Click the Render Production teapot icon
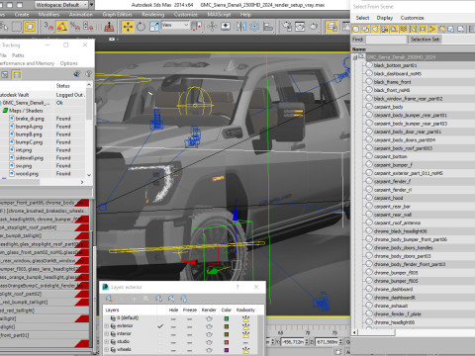 pyautogui.click(x=314, y=27)
